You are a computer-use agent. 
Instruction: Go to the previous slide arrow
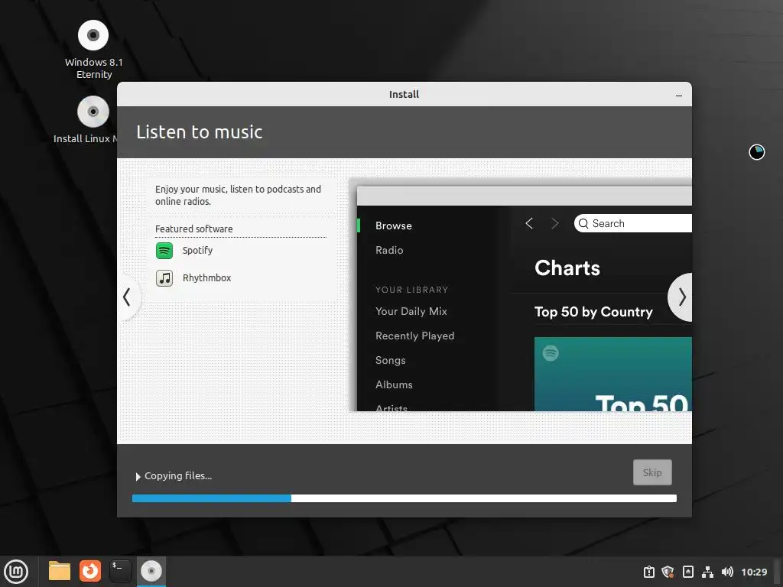pos(128,297)
